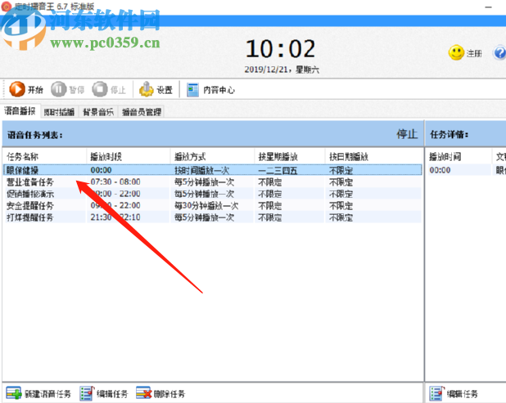Select the 营业准备任务 task row

point(213,182)
